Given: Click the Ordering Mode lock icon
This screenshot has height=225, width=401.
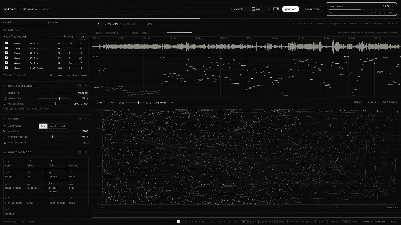Looking at the screenshot, I should [x=86, y=152].
